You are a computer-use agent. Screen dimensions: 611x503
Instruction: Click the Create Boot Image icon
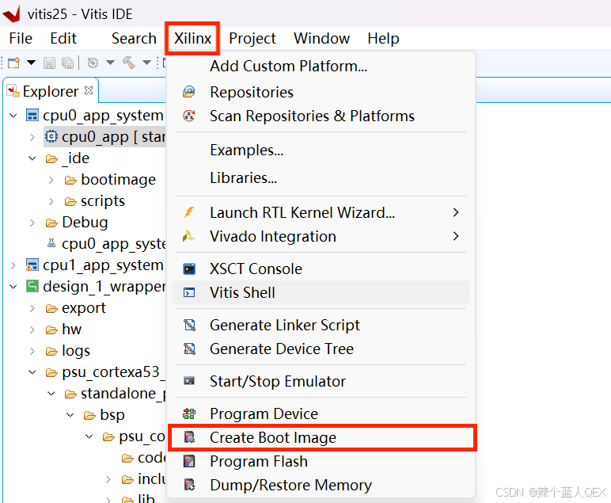[189, 437]
